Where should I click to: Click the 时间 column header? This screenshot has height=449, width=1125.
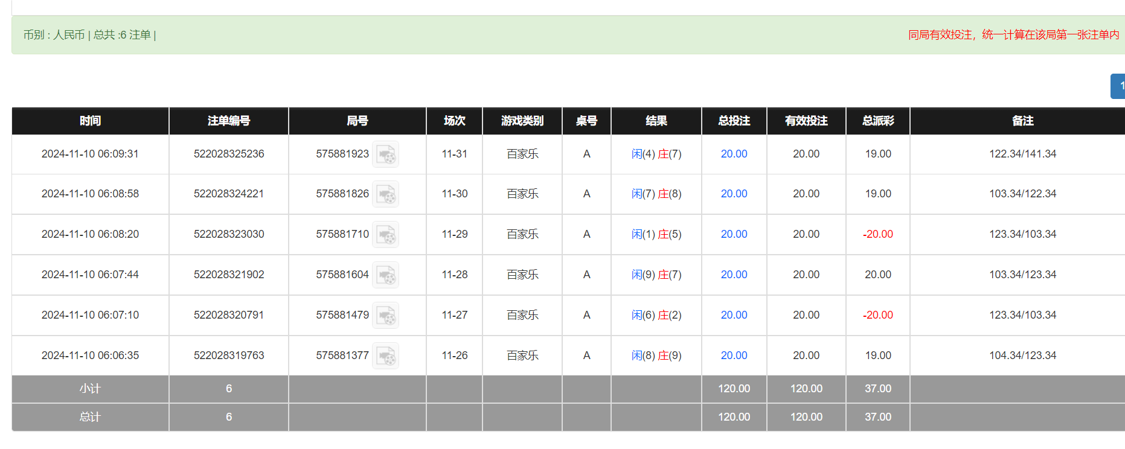pyautogui.click(x=90, y=121)
